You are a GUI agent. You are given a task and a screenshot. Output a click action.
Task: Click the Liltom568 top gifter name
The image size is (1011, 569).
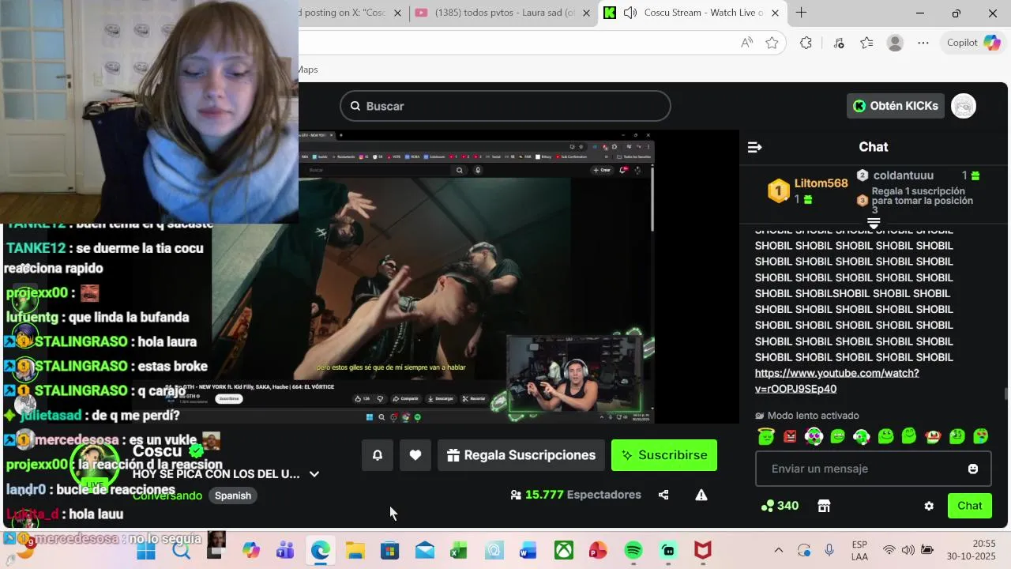pyautogui.click(x=821, y=183)
